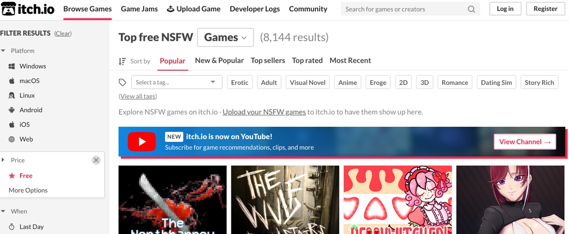Click the tag icon beside tag selector

tap(122, 83)
